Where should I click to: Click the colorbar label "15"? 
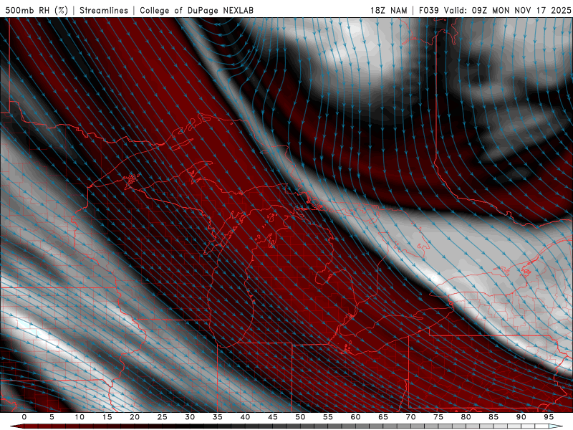pyautogui.click(x=107, y=417)
